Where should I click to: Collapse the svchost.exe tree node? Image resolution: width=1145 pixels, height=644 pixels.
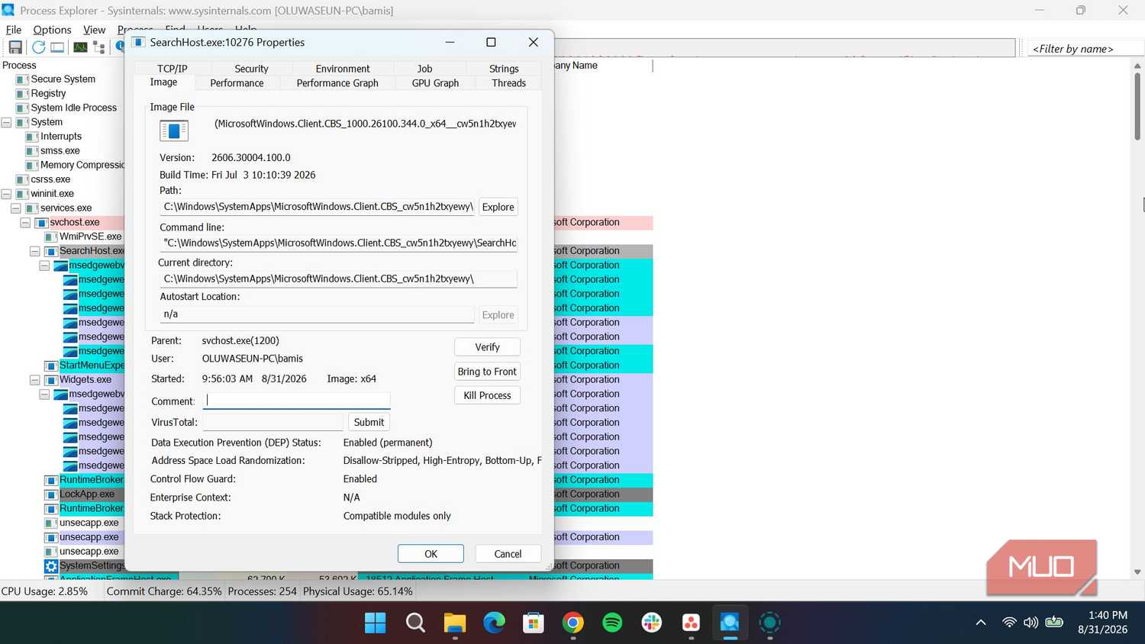click(25, 223)
